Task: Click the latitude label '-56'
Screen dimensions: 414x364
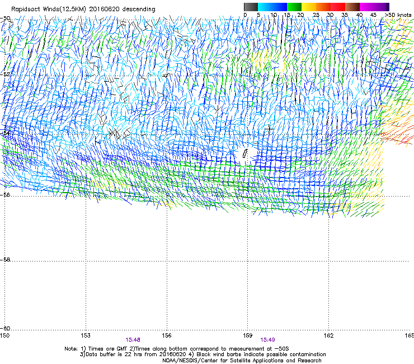Action: 5,195
